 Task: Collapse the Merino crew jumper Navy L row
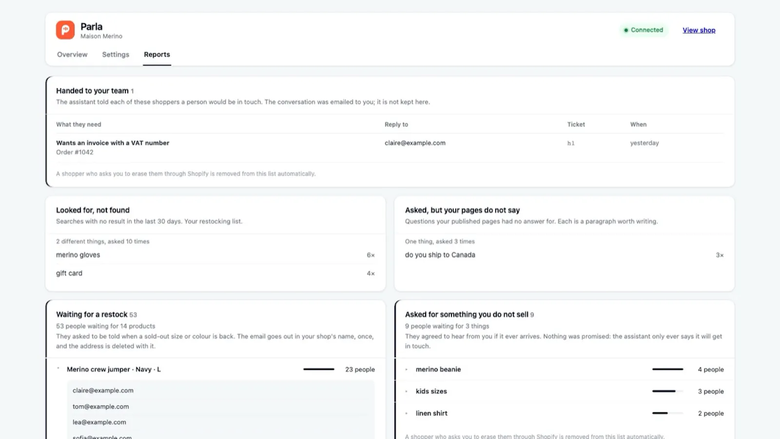pos(215,369)
